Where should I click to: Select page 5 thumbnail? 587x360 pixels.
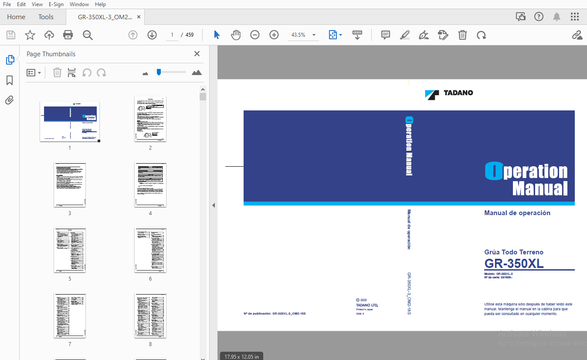pyautogui.click(x=70, y=250)
